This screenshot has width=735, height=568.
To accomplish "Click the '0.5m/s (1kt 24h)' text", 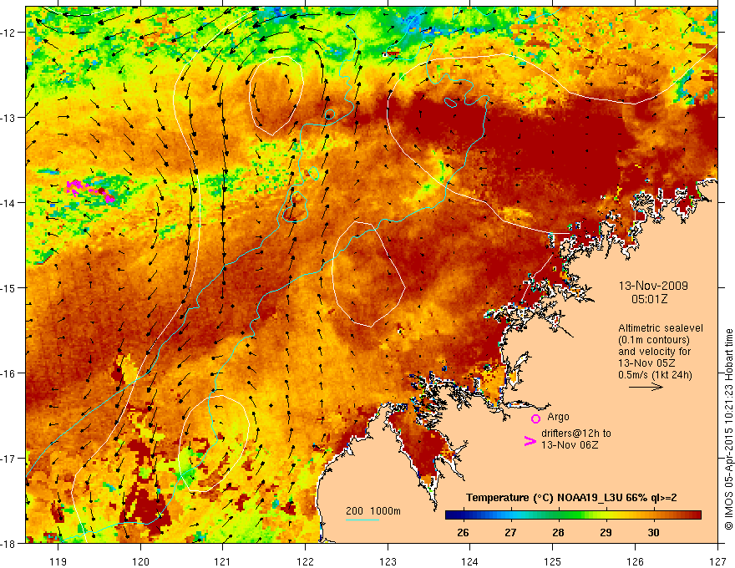I will click(655, 374).
